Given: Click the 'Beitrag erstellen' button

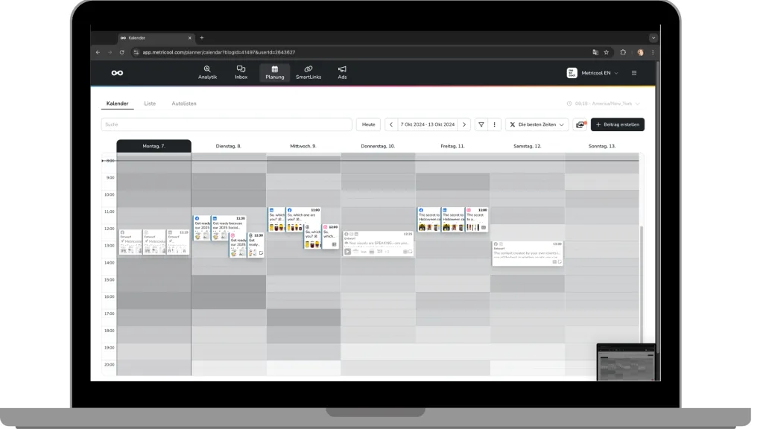Looking at the screenshot, I should (617, 124).
